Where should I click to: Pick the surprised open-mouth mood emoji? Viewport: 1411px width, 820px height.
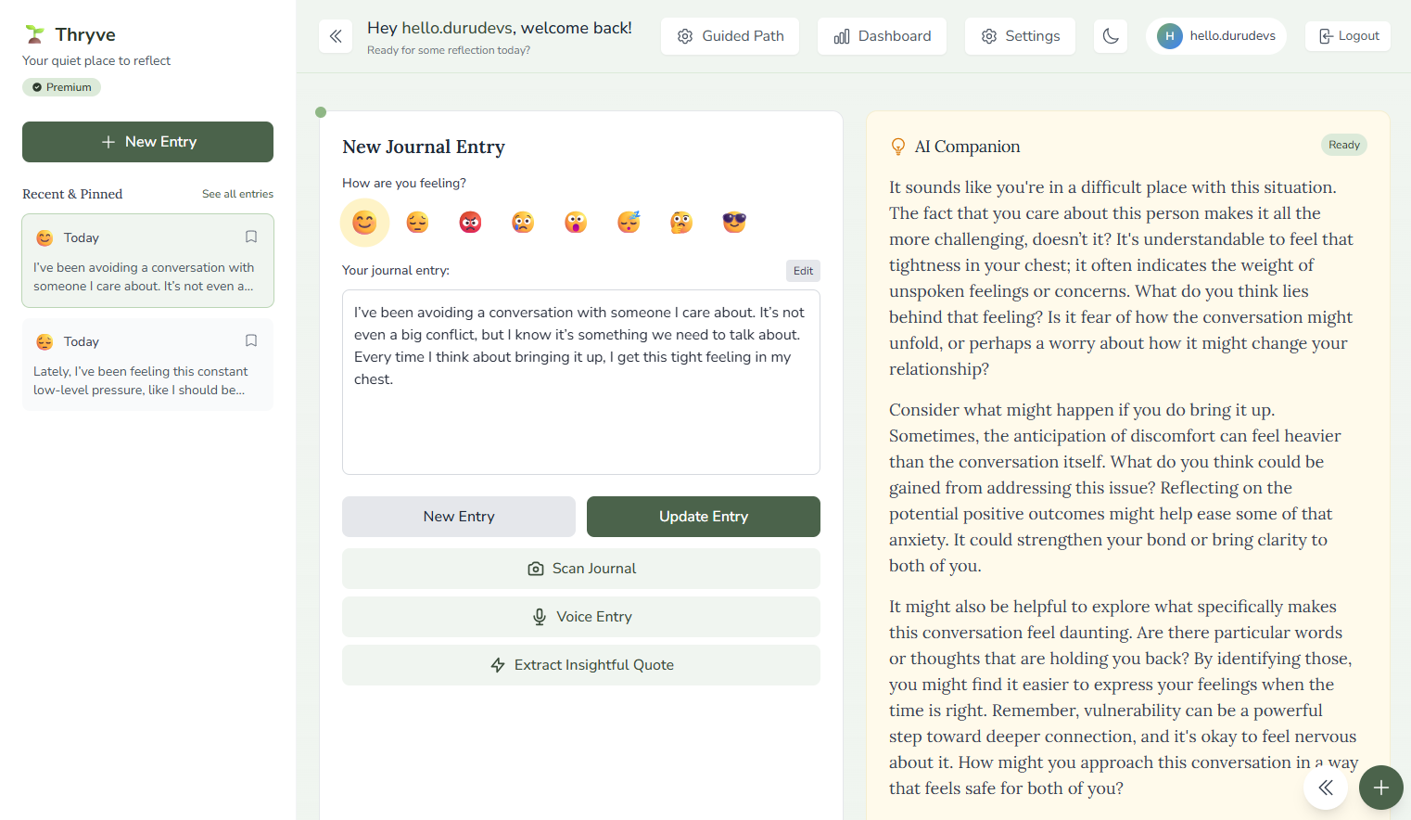click(576, 223)
